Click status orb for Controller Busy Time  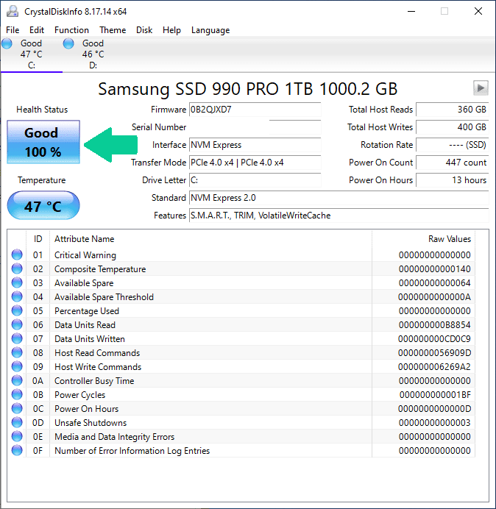[17, 380]
